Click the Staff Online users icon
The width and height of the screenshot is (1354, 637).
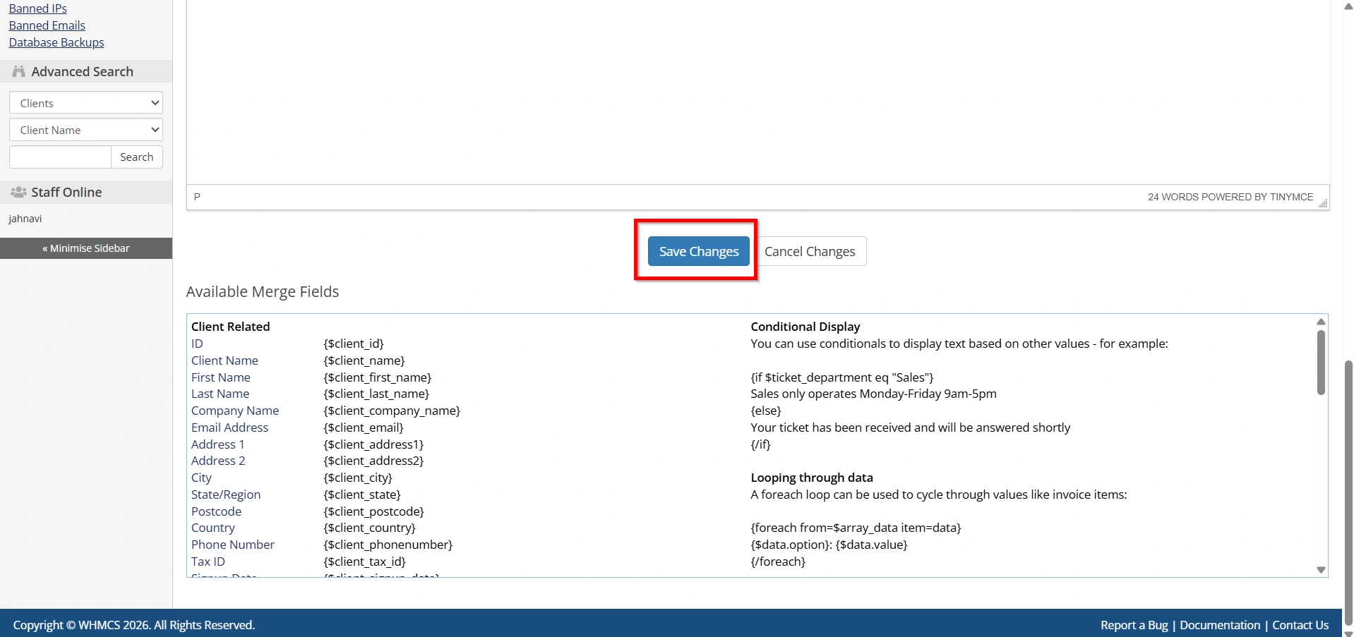tap(18, 192)
